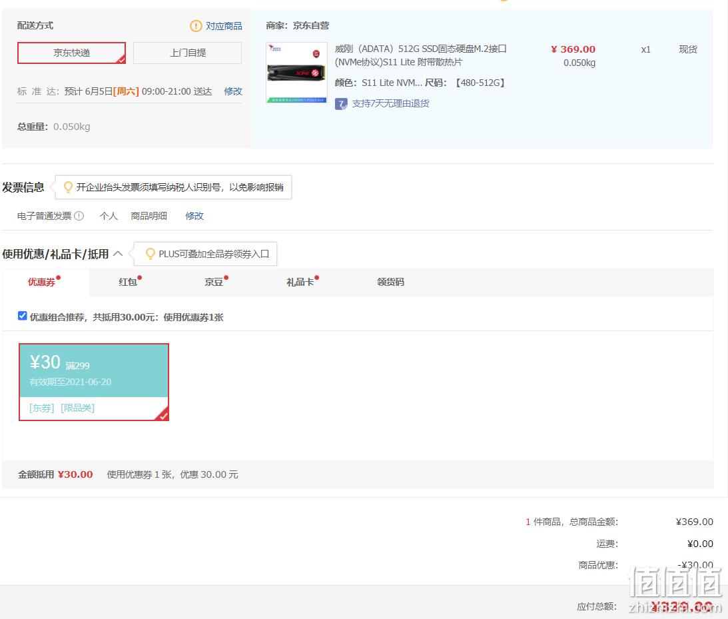
Task: Toggle the ¥30 满299 coupon card
Action: 94,382
